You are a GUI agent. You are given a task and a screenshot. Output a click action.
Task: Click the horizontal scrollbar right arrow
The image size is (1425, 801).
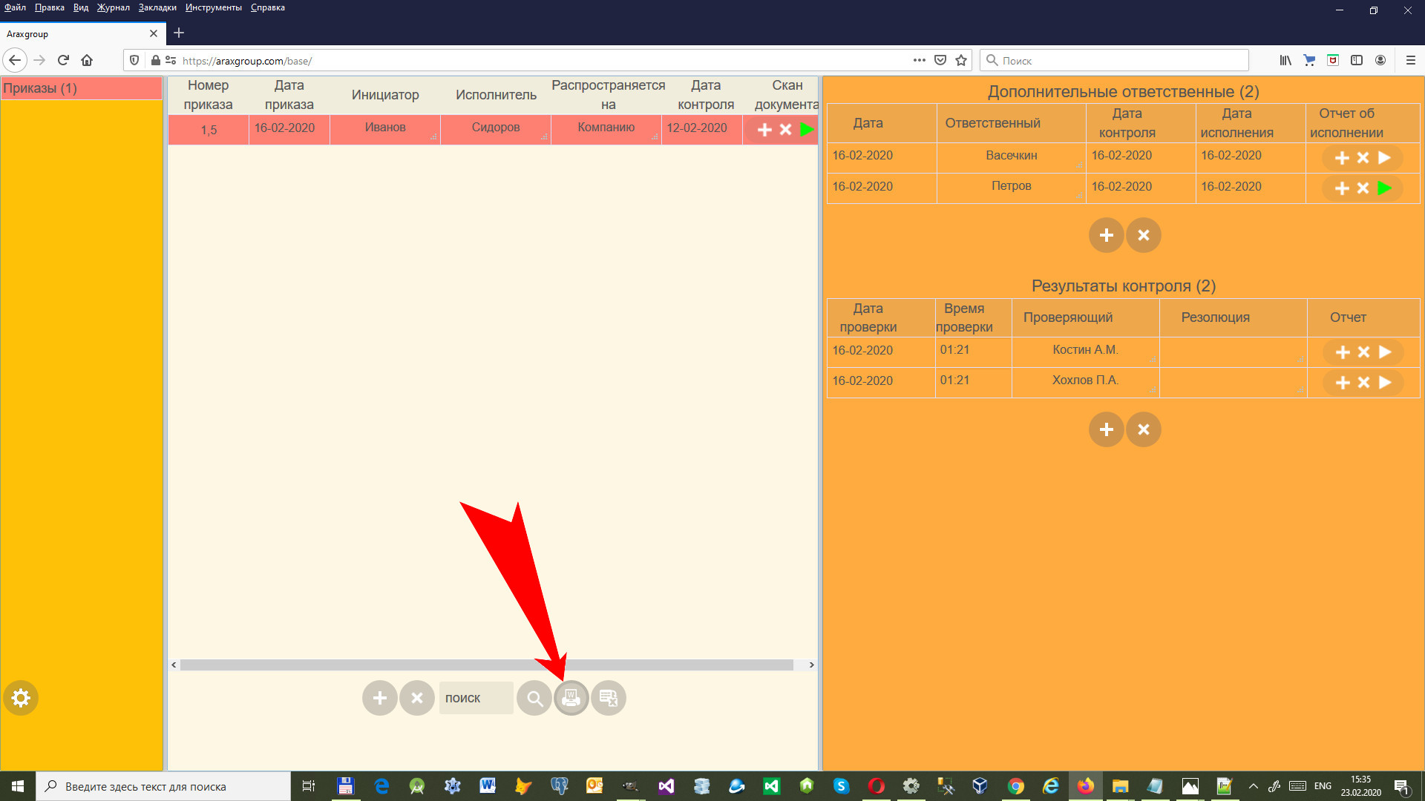tap(811, 665)
